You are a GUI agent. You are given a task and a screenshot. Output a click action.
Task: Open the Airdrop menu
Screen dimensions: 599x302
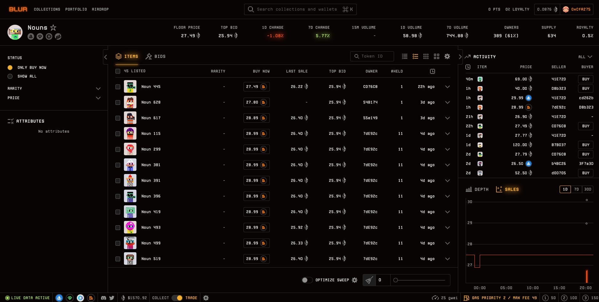(x=100, y=9)
